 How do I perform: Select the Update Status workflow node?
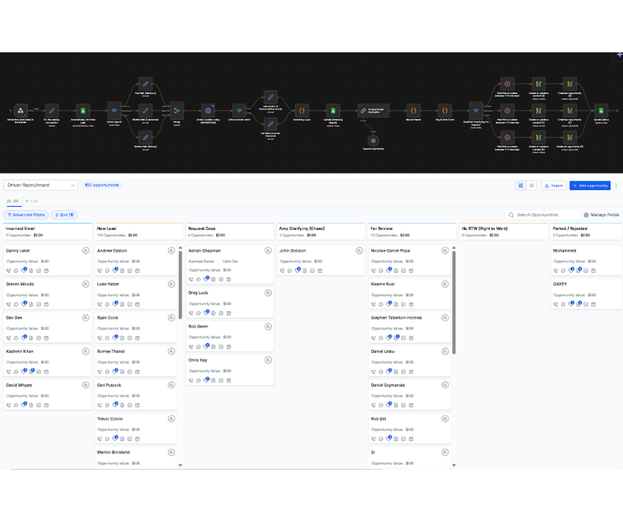(x=600, y=111)
